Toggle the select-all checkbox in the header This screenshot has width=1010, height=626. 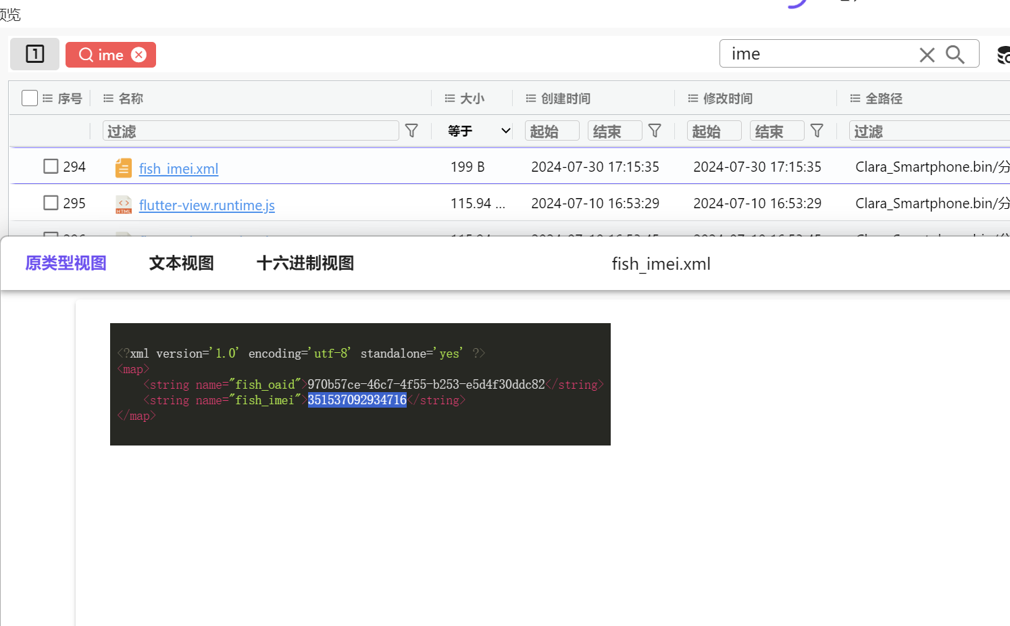29,97
